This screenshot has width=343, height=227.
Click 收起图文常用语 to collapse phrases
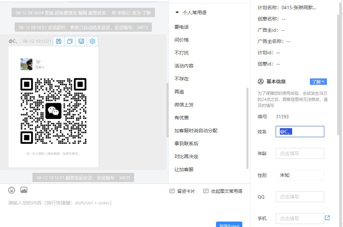point(223,192)
